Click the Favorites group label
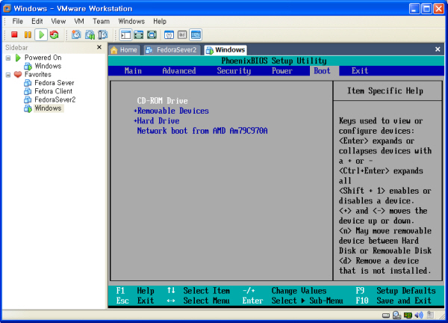 point(38,74)
